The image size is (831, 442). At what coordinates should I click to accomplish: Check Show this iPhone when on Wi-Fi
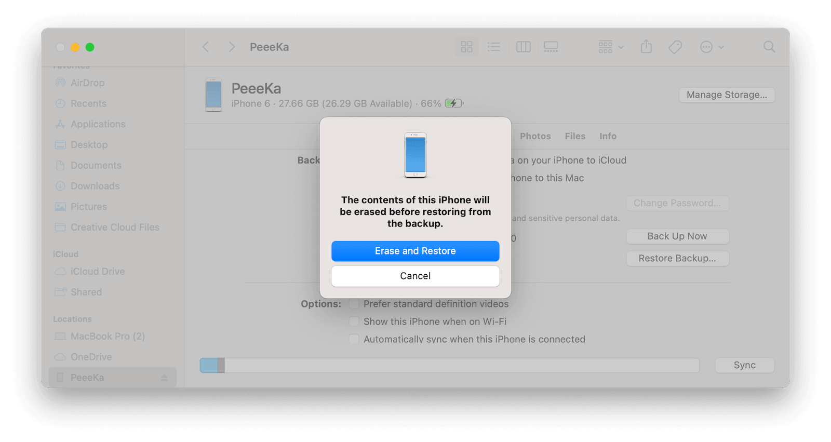pyautogui.click(x=354, y=322)
